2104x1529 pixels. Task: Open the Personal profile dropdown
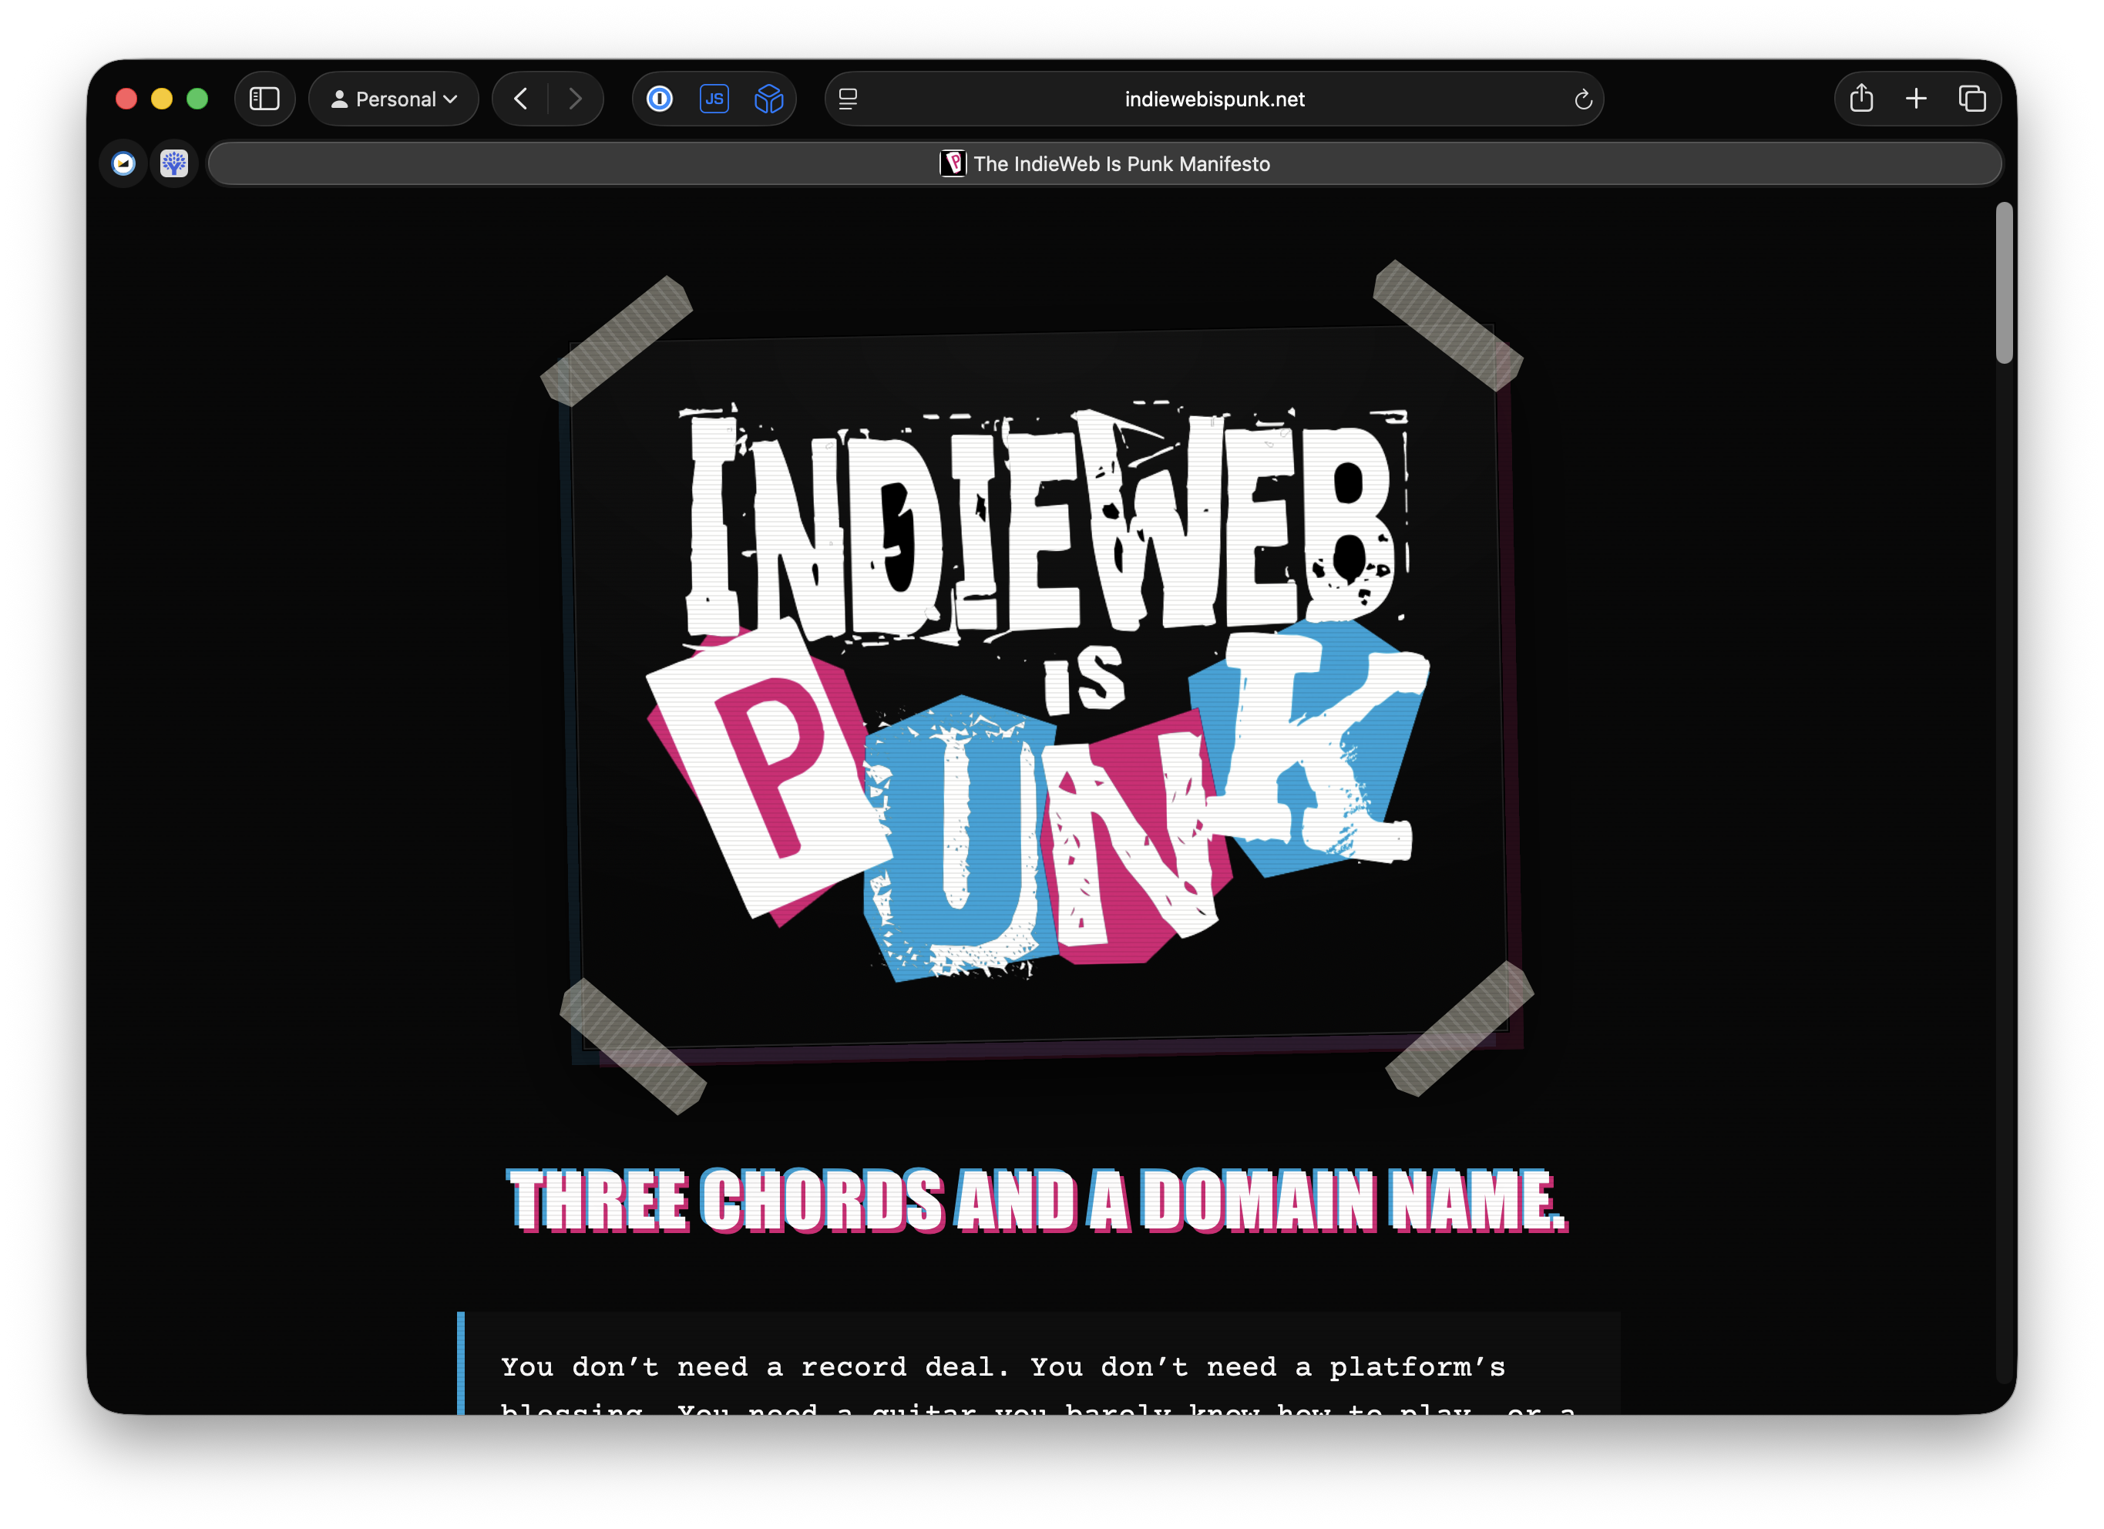[393, 99]
